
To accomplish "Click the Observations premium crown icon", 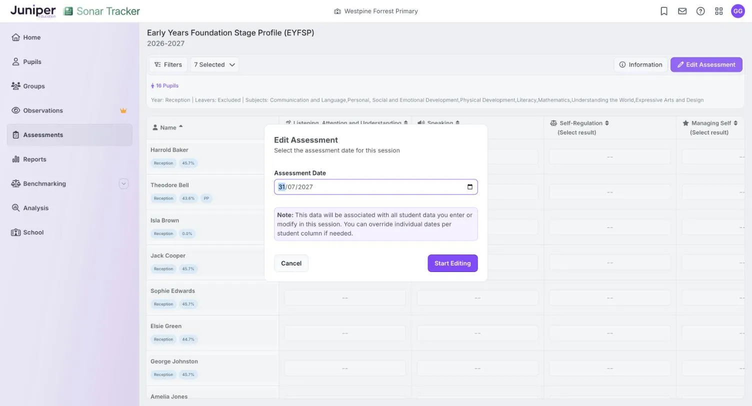I will point(123,110).
